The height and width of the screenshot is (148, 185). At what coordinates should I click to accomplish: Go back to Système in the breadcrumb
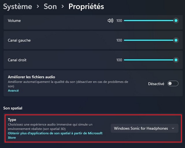pos(17,6)
